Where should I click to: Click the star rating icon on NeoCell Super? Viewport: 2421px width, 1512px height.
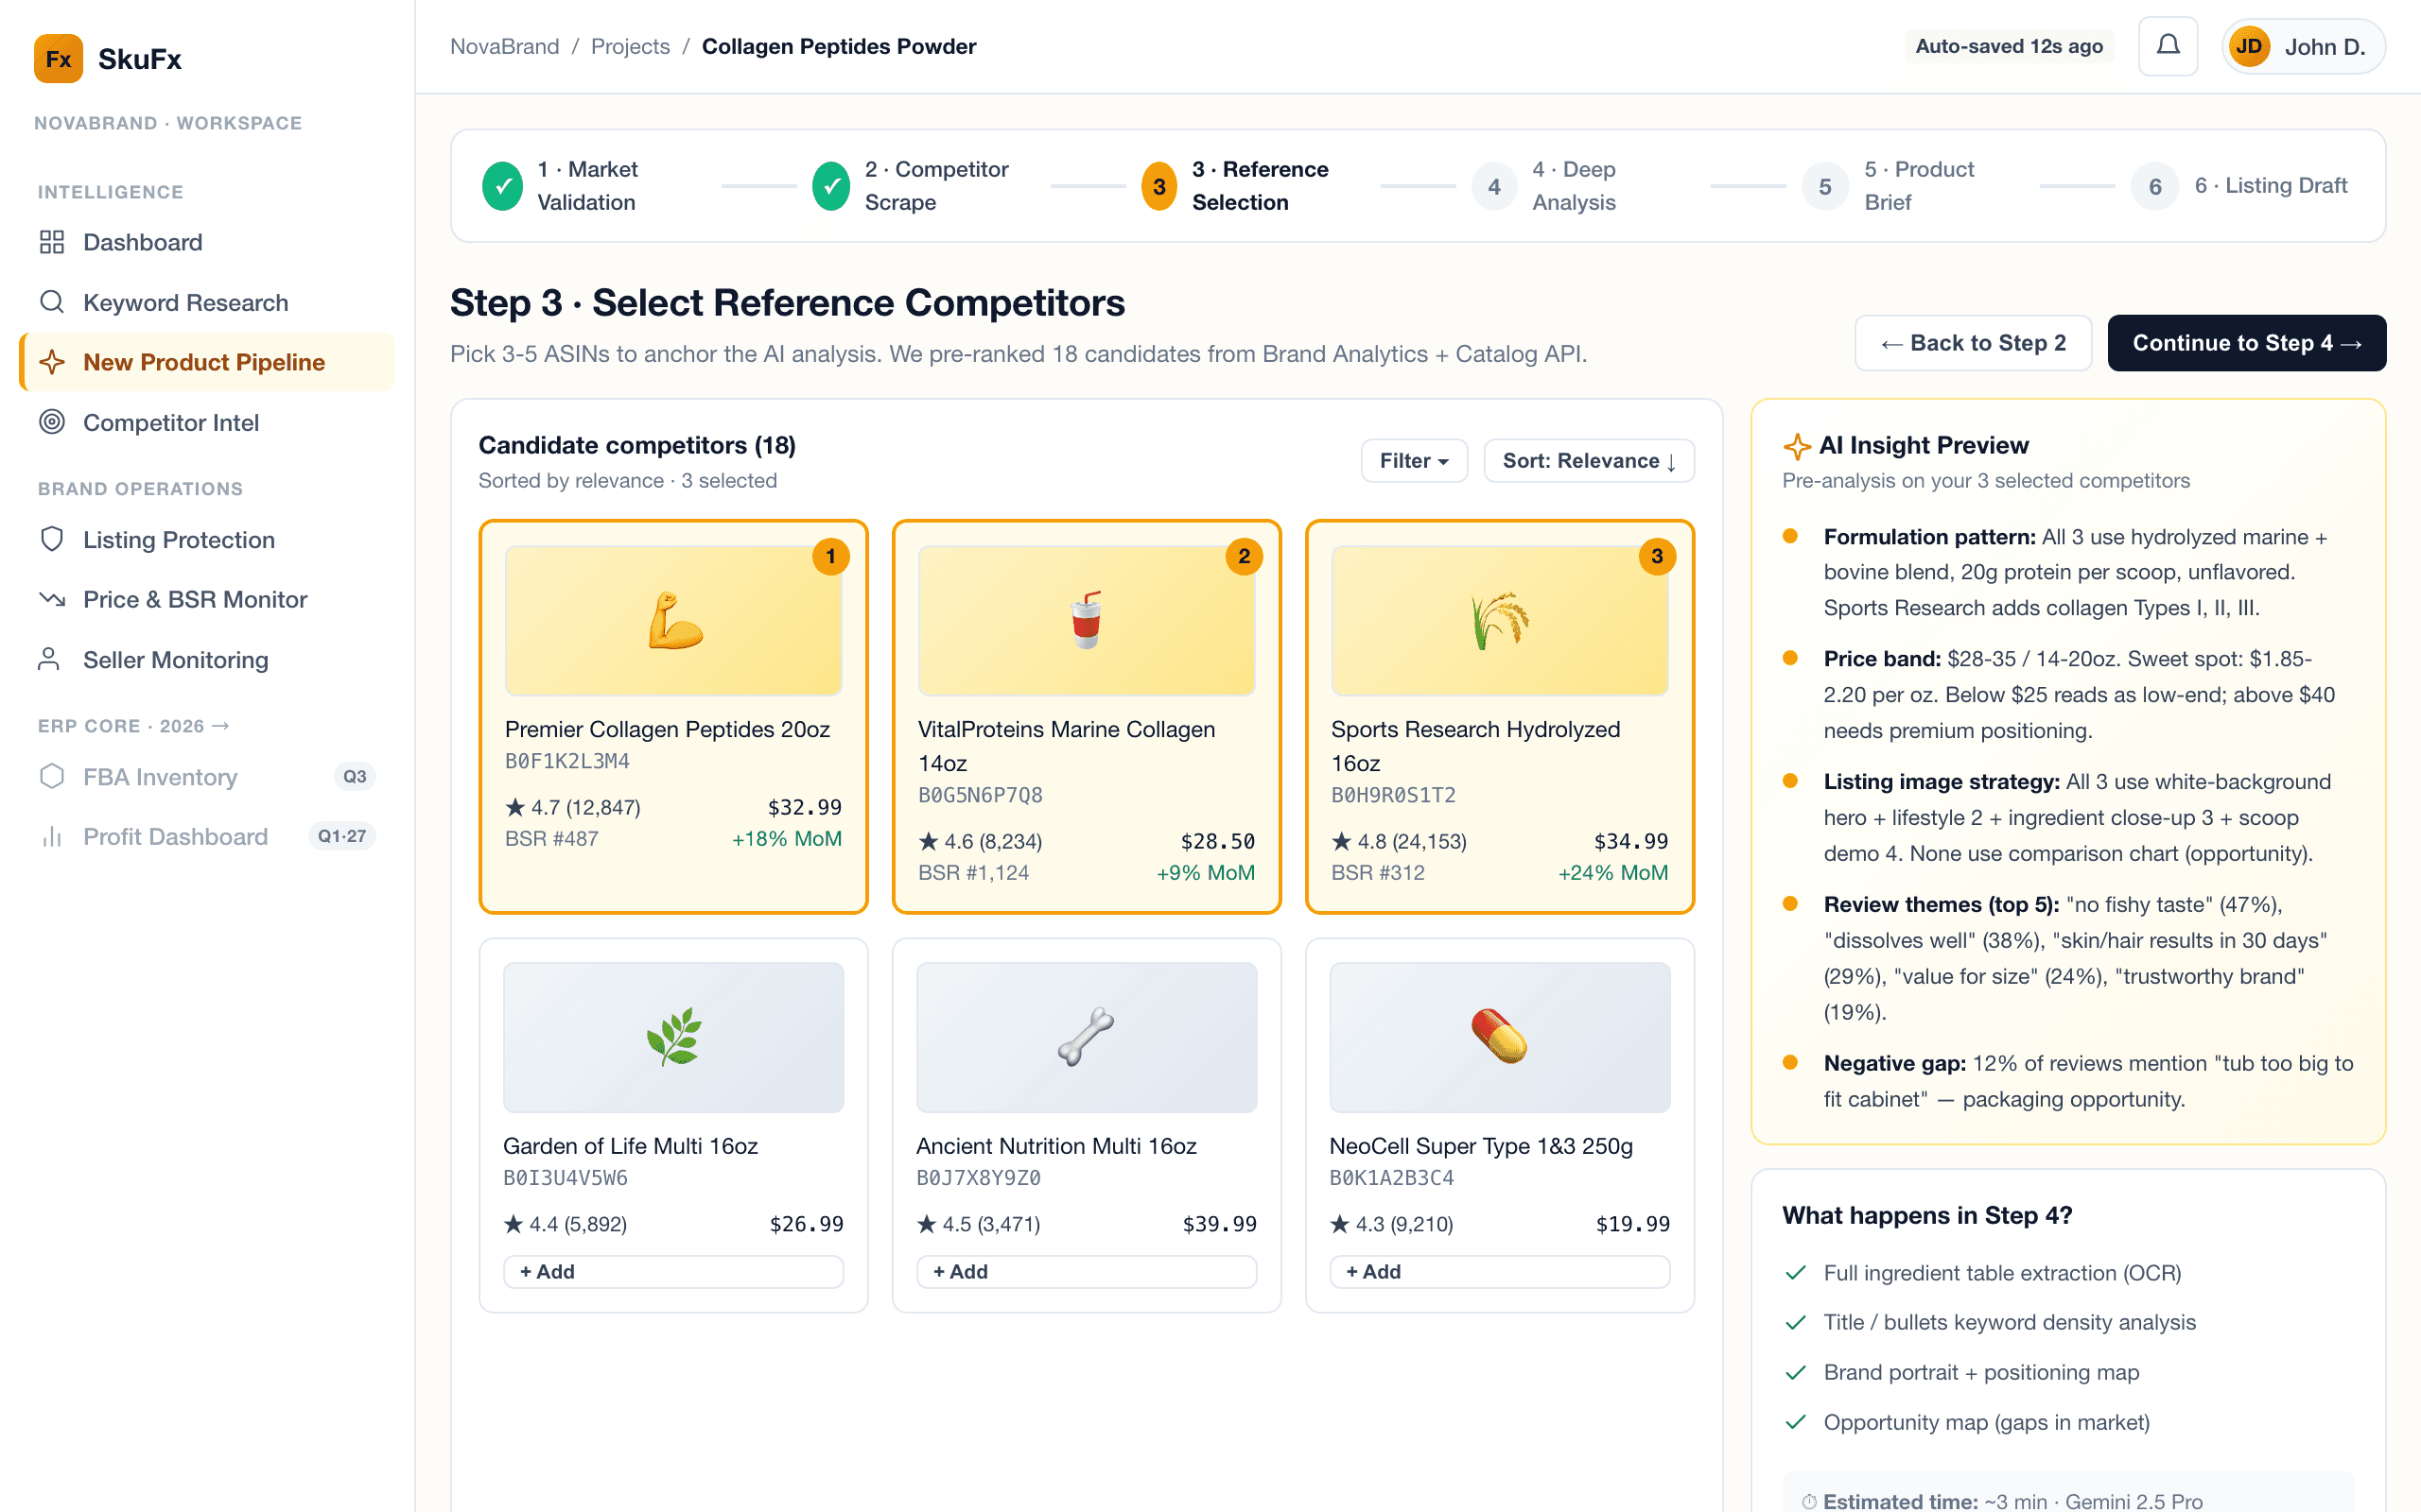(x=1339, y=1224)
